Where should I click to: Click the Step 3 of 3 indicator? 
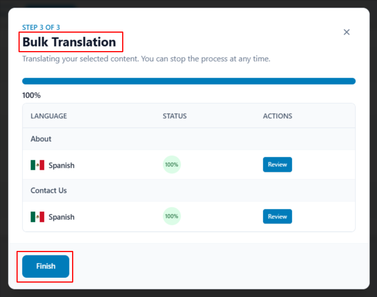(41, 27)
